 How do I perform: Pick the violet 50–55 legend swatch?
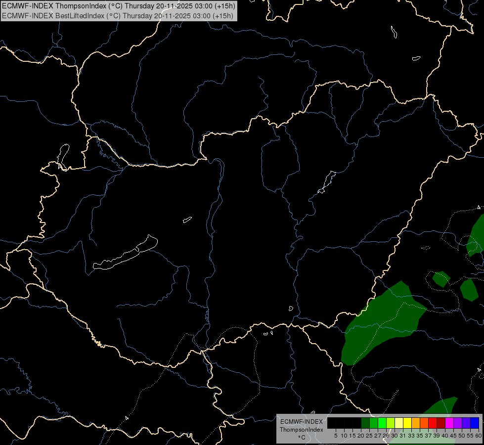pyautogui.click(x=466, y=423)
